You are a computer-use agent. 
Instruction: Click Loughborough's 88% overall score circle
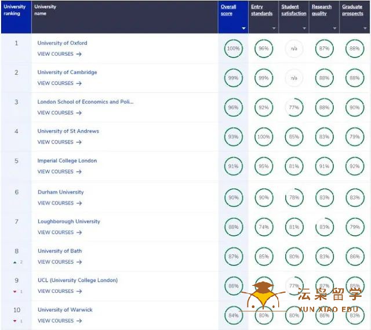click(x=234, y=227)
